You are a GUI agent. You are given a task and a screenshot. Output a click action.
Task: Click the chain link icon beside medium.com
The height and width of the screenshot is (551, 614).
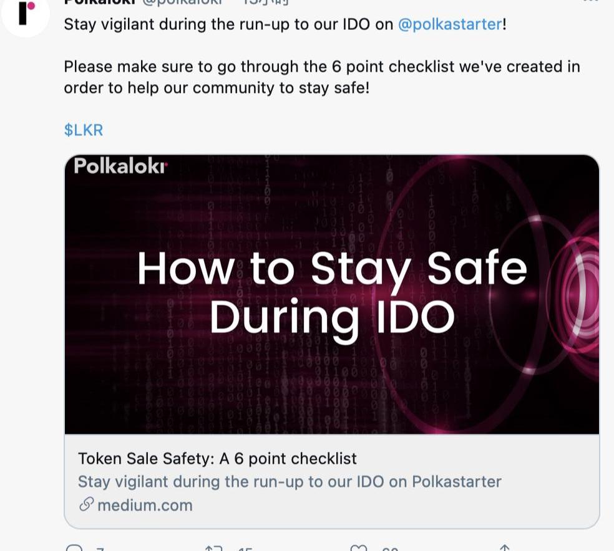coord(86,505)
